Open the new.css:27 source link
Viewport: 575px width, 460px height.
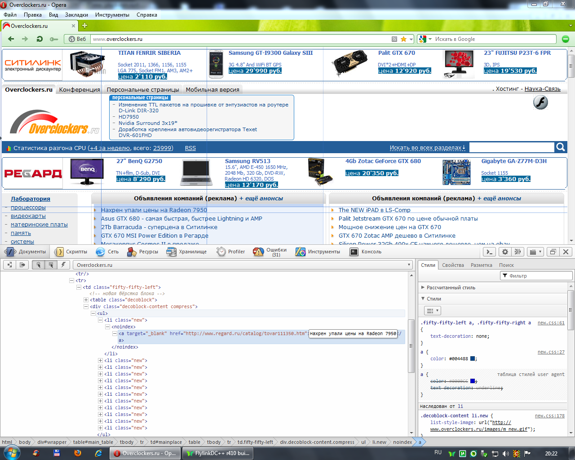pos(551,352)
